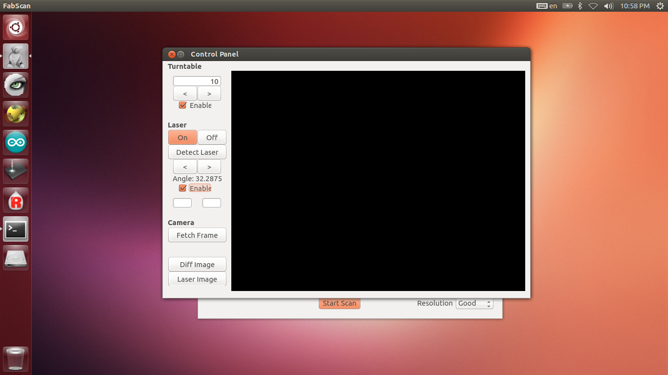Viewport: 668px width, 375px height.
Task: Launch the MeshLab eye icon
Action: [x=16, y=85]
